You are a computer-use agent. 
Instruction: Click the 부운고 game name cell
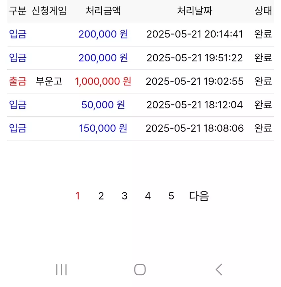49,81
